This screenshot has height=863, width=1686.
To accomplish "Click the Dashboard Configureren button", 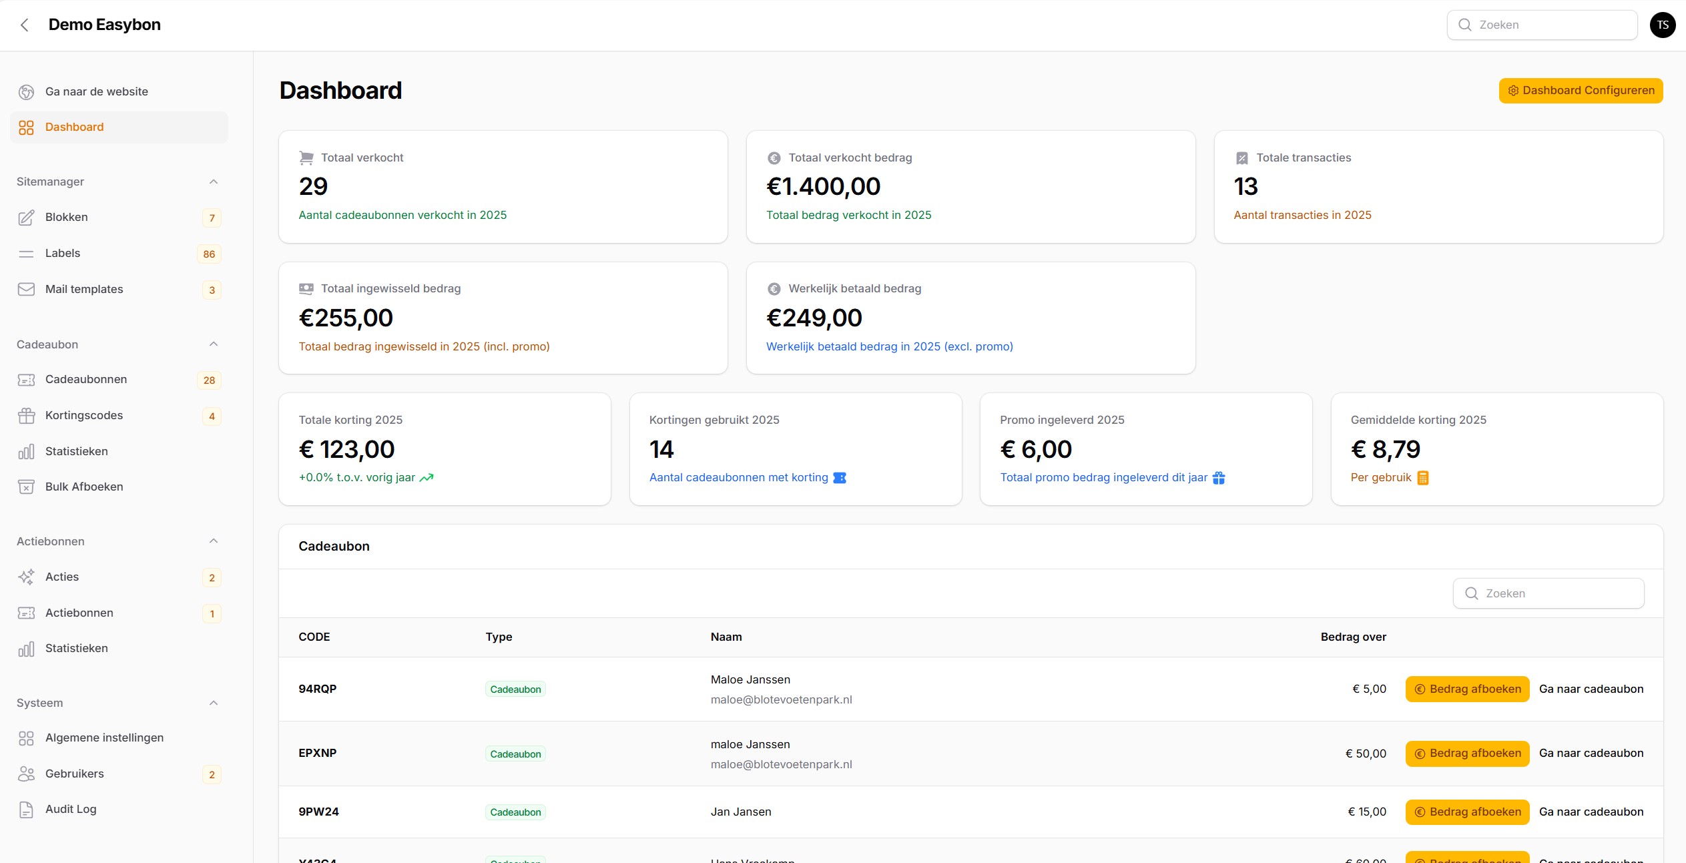I will click(1581, 90).
